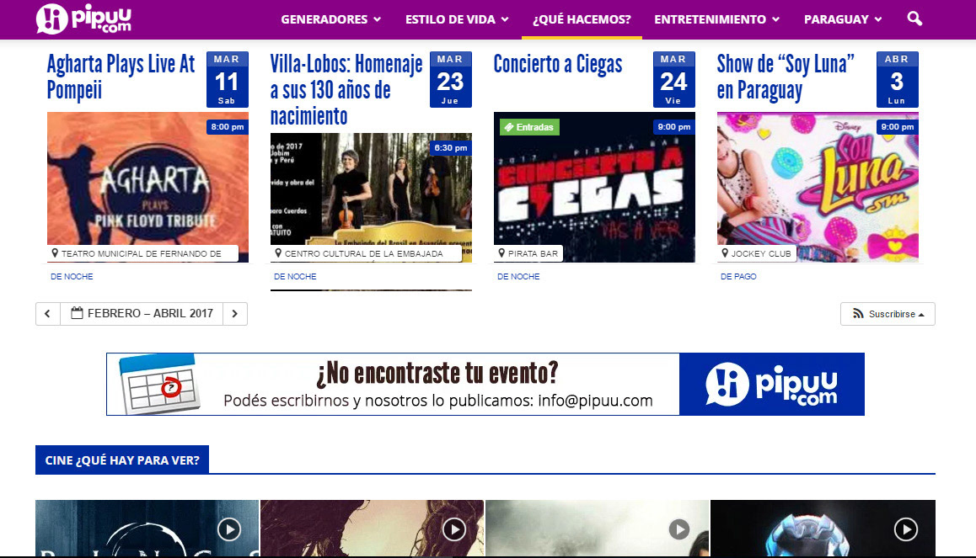
Task: Open the Soy Luna event poster
Action: pos(818,186)
